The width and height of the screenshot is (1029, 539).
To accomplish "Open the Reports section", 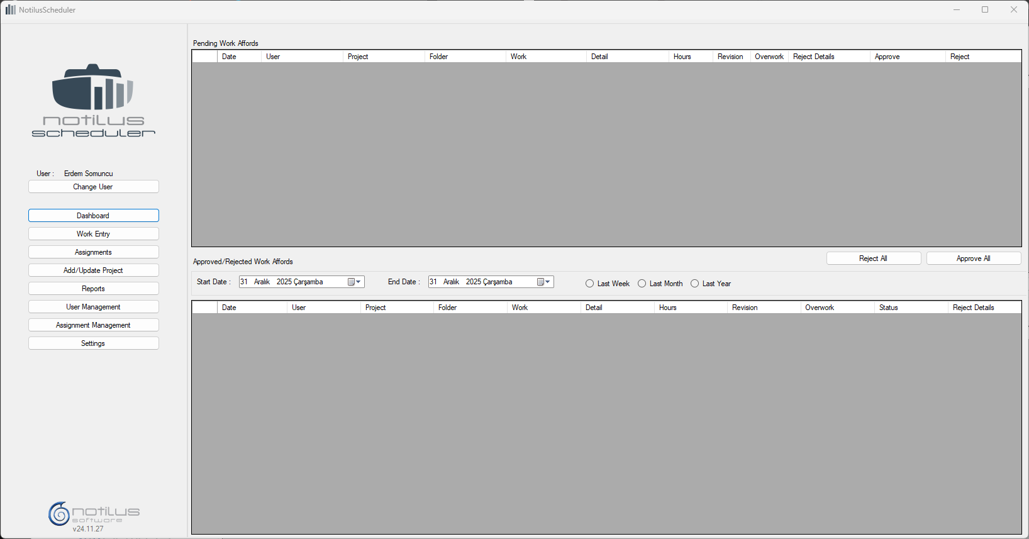I will (93, 289).
